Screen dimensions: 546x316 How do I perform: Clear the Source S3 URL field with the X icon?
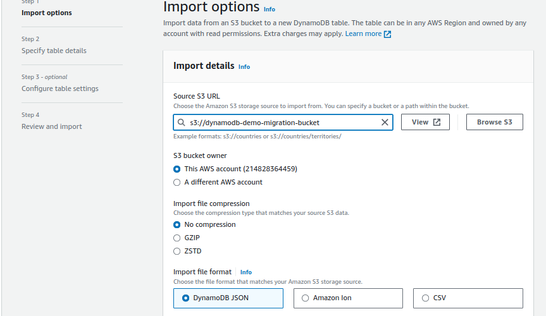pos(385,122)
